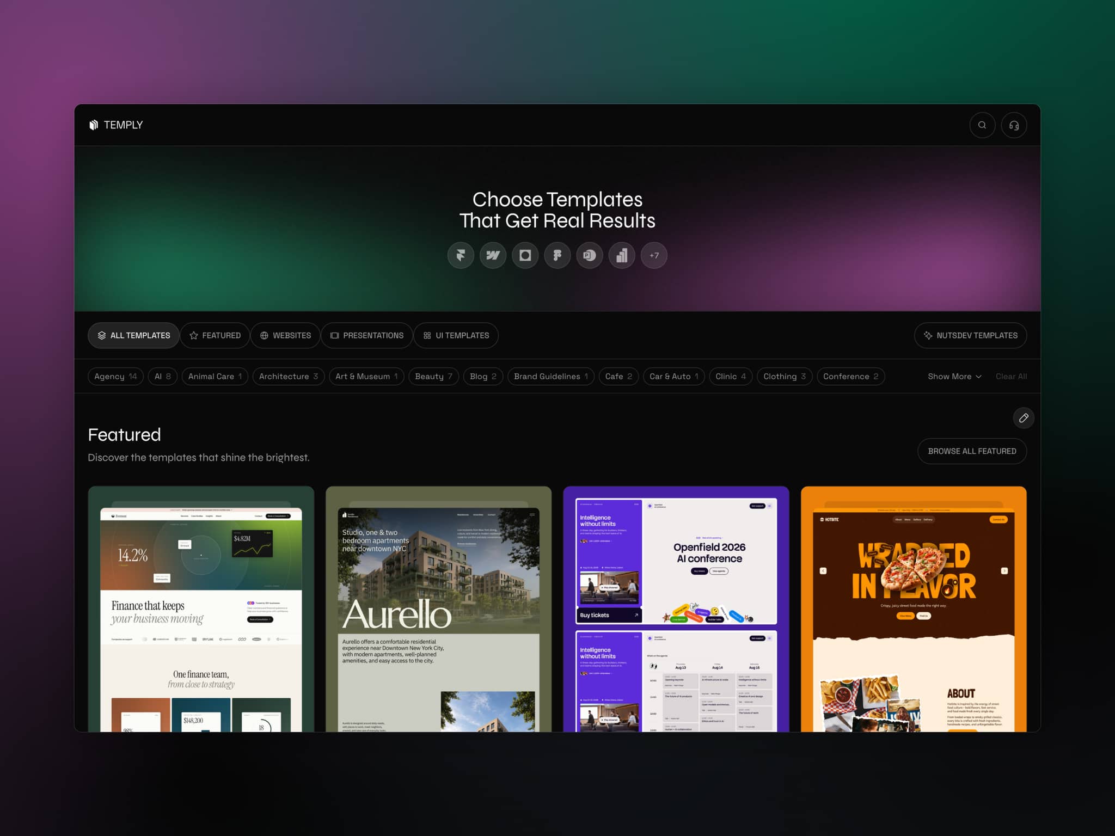1115x836 pixels.
Task: Select the Squarespace-style square platform icon
Action: [x=525, y=255]
